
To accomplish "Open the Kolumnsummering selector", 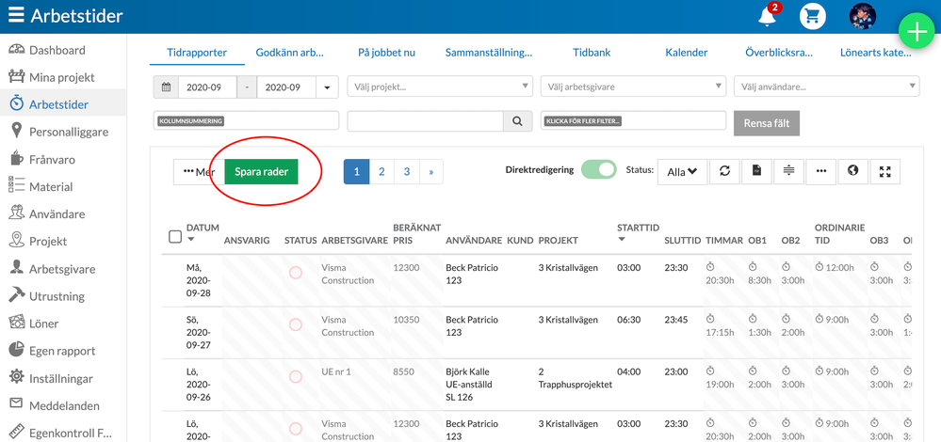I will point(246,121).
